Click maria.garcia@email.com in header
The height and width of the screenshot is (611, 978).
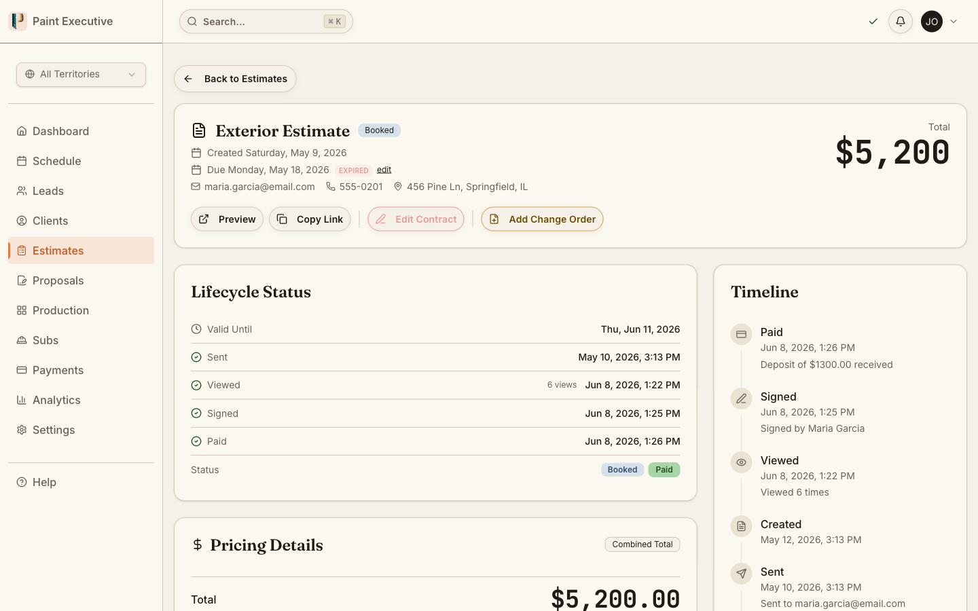click(259, 187)
